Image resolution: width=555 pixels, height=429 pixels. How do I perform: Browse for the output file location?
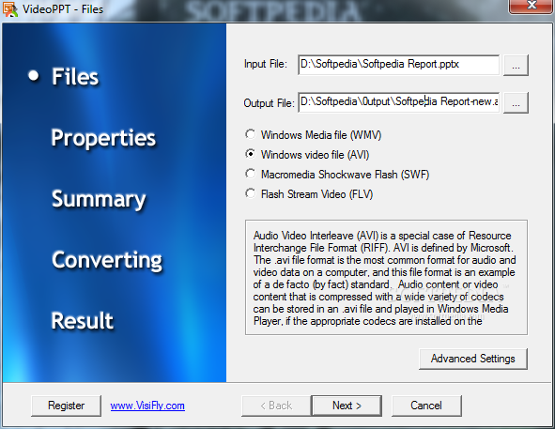[x=516, y=102]
